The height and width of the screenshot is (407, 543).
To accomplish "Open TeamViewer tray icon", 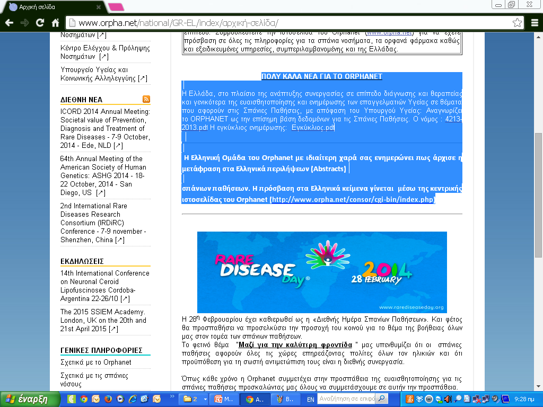I will tap(439, 399).
